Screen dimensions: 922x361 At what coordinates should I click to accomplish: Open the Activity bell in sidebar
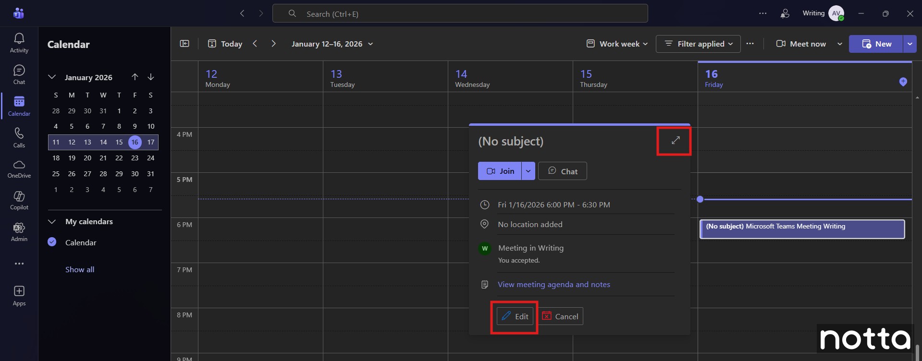click(x=19, y=43)
